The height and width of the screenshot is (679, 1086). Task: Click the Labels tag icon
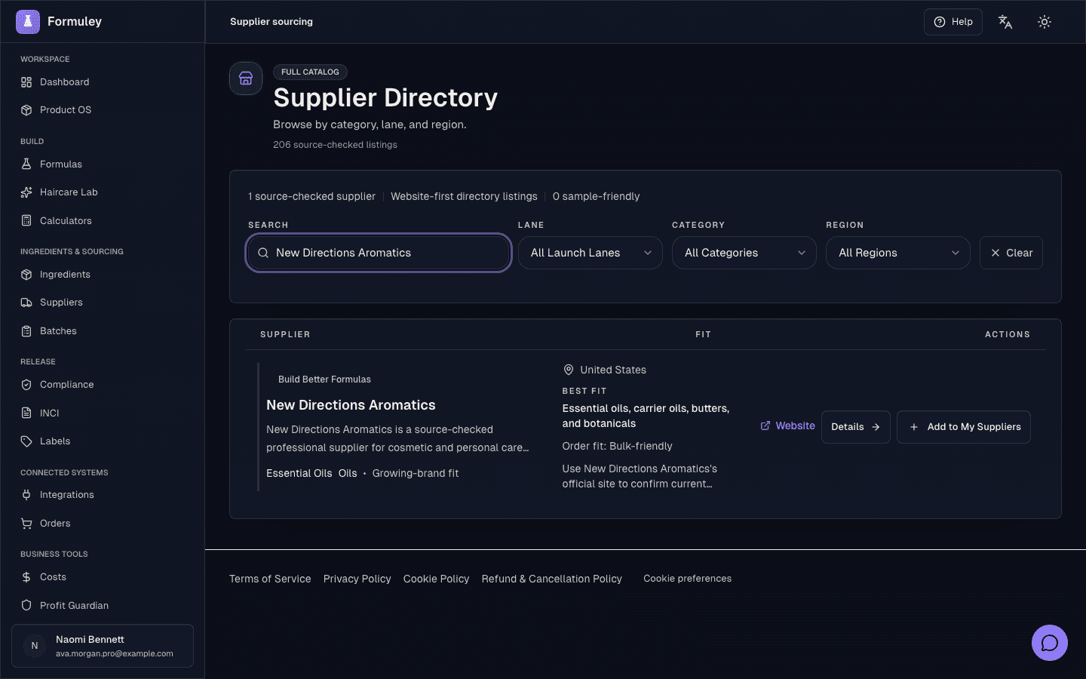point(26,441)
